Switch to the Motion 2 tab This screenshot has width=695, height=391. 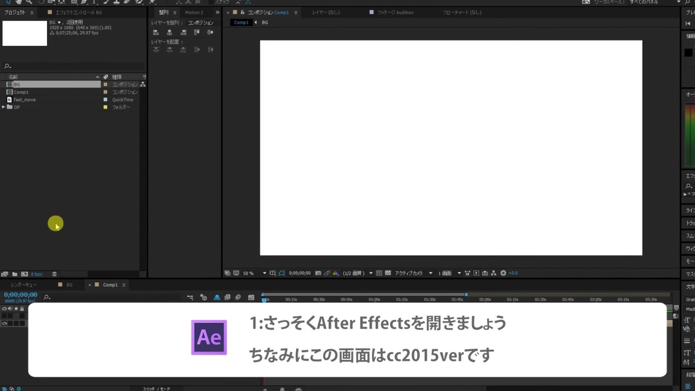point(193,12)
